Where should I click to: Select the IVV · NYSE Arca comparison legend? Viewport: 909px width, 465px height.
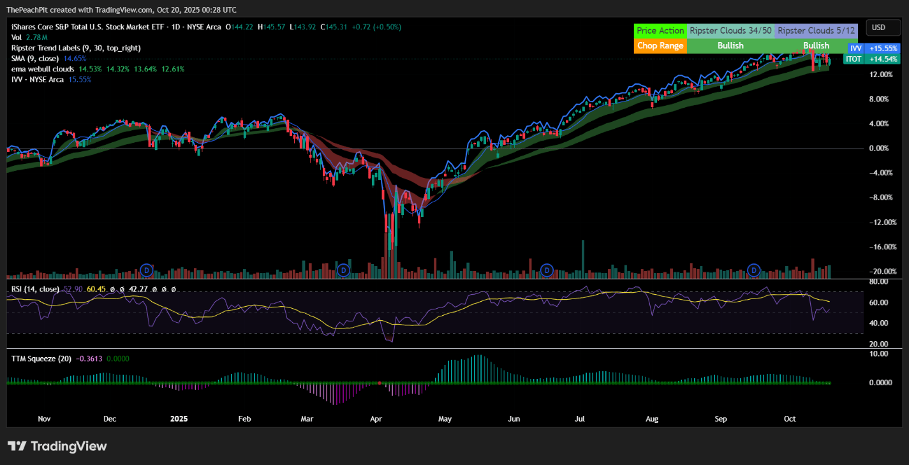(x=38, y=80)
